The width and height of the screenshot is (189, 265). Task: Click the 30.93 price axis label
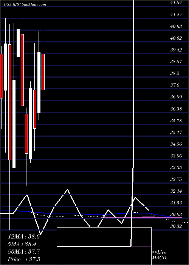[x=176, y=215]
